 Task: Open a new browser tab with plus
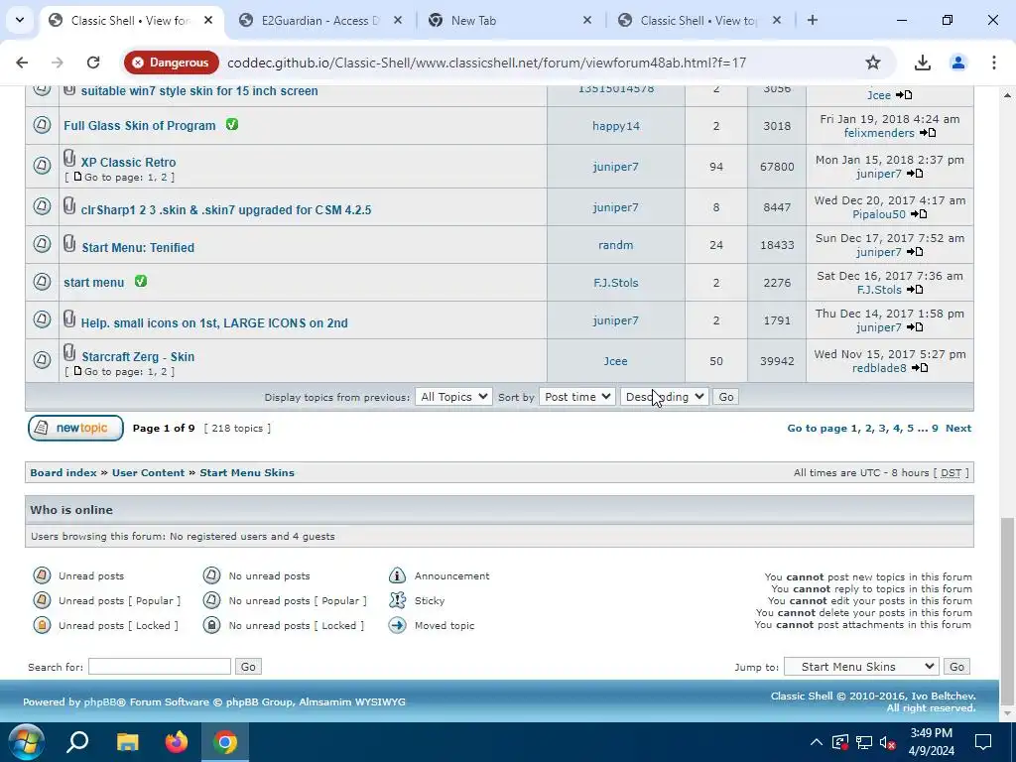pos(812,20)
